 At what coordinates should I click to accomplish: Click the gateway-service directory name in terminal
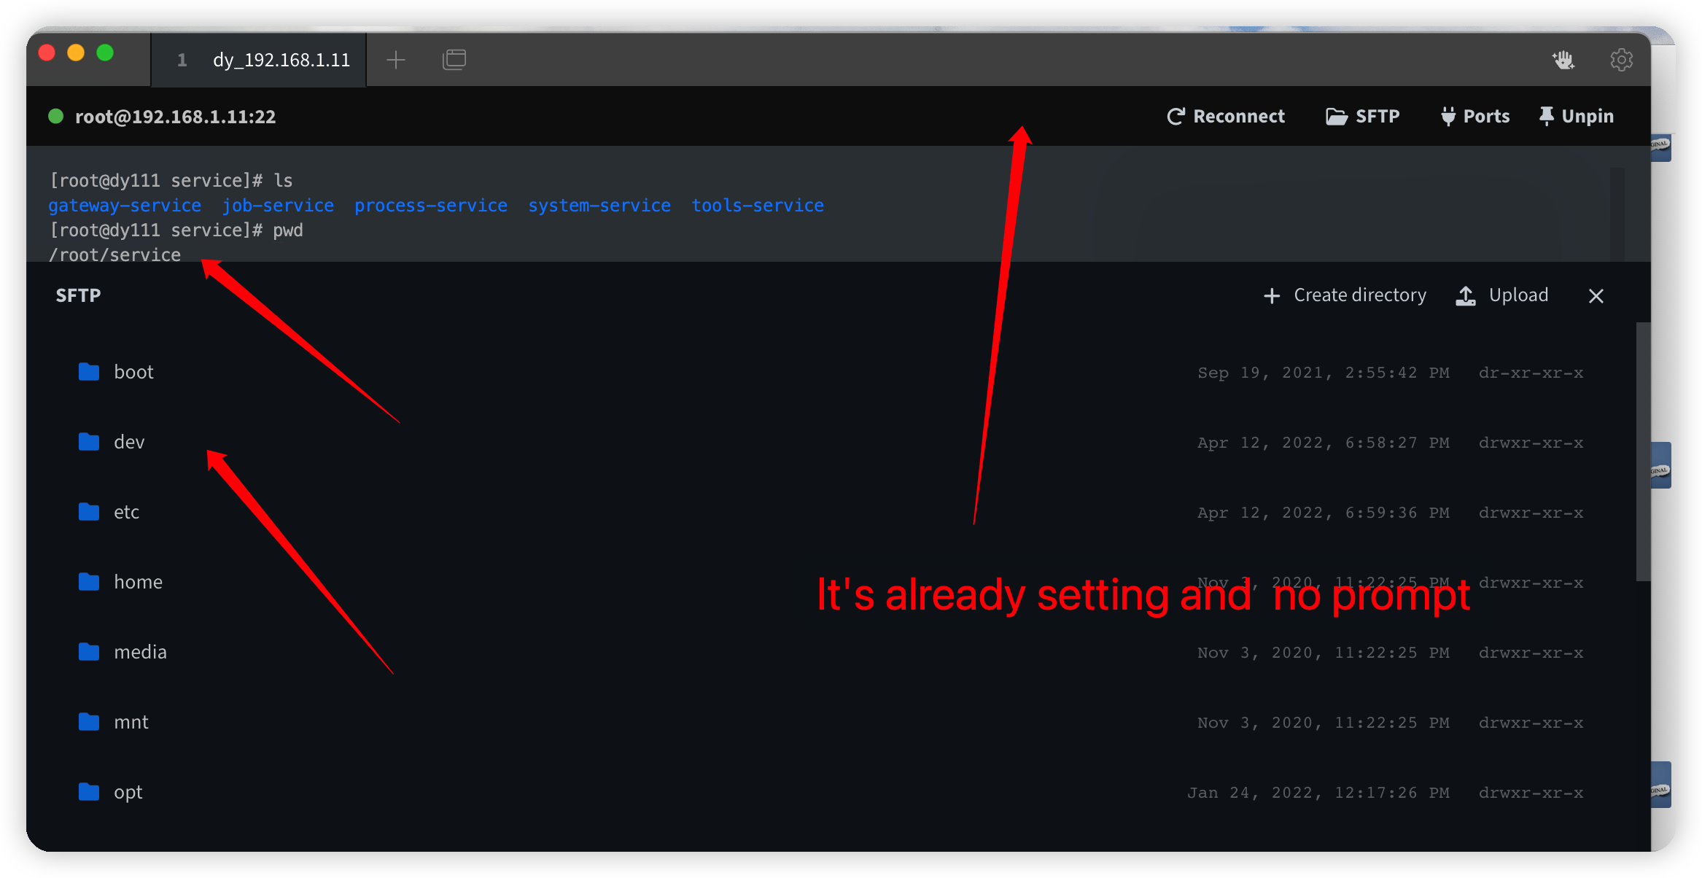click(x=125, y=206)
